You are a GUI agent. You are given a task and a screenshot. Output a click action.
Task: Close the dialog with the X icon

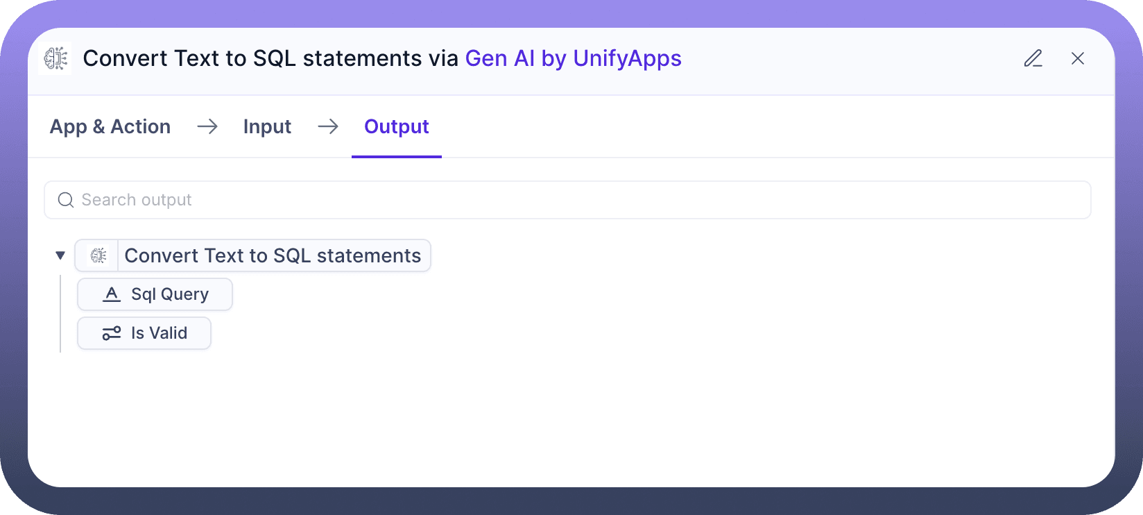click(x=1077, y=58)
